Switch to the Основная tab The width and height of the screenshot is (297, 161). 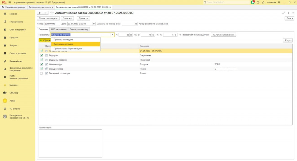pyautogui.click(x=43, y=29)
